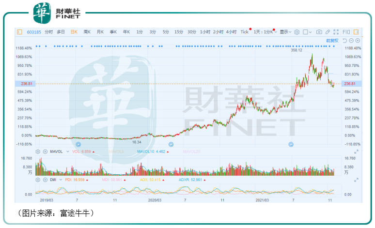
Task: Open MAVOL indicator settings gear
Action: tap(38, 152)
